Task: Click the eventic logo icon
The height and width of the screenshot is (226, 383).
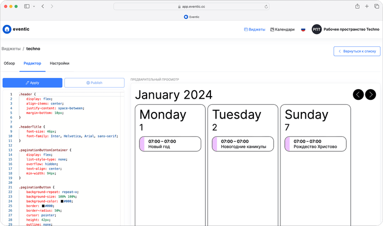Action: [x=7, y=30]
